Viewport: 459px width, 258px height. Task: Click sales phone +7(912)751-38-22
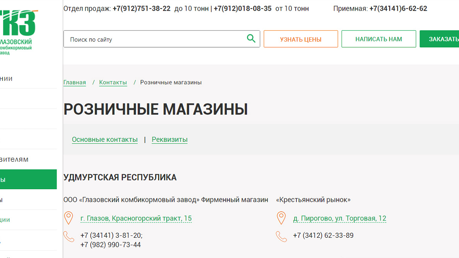(x=142, y=8)
